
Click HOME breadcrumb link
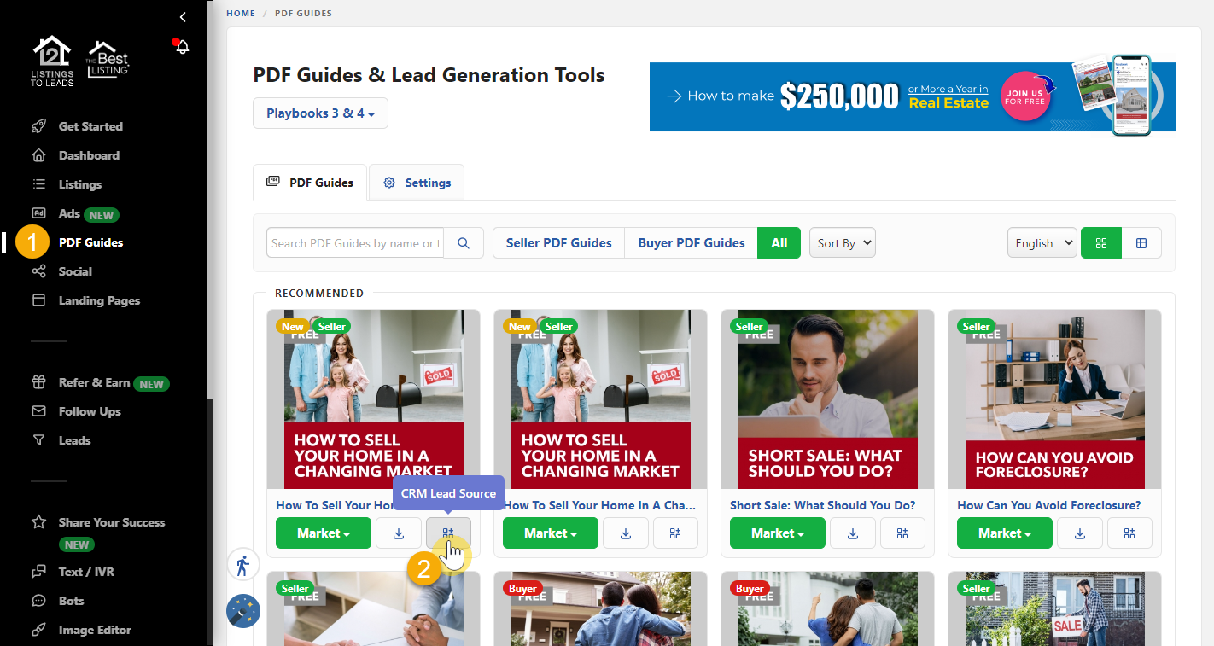[240, 14]
